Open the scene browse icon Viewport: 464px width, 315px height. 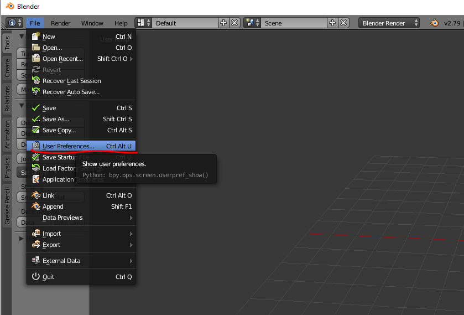252,23
